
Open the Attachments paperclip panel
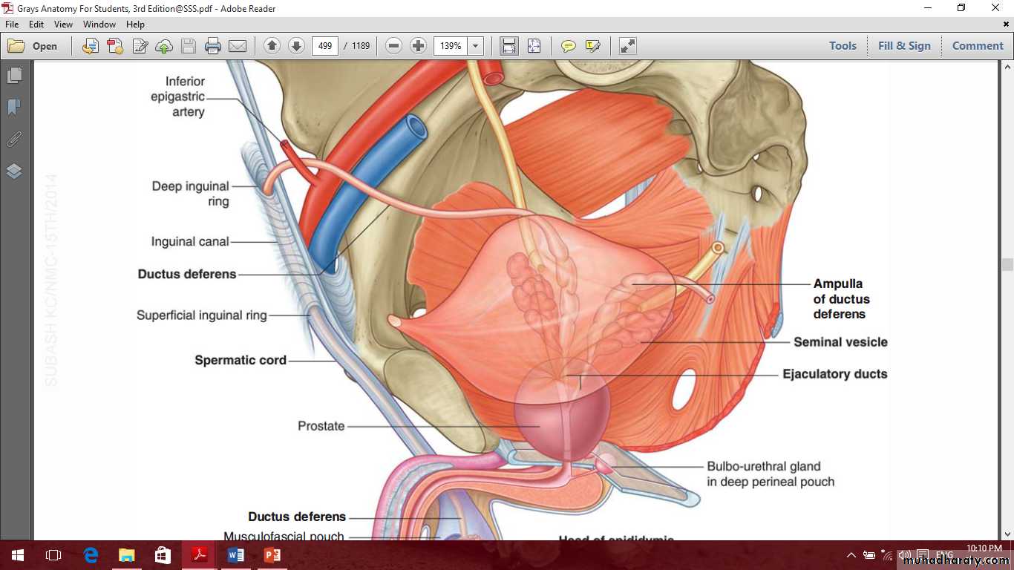click(14, 140)
